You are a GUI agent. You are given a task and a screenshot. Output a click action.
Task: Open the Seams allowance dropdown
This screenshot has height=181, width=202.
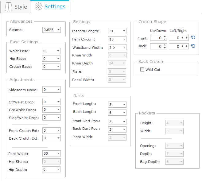(58, 30)
